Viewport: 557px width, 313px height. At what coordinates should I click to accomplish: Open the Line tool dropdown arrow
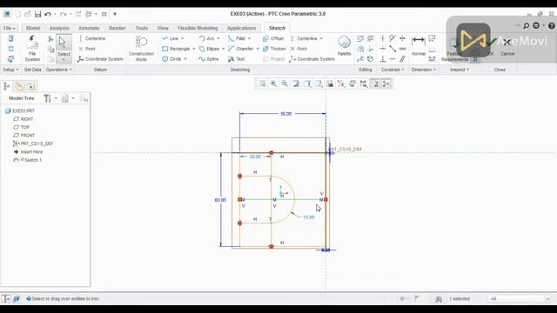183,38
